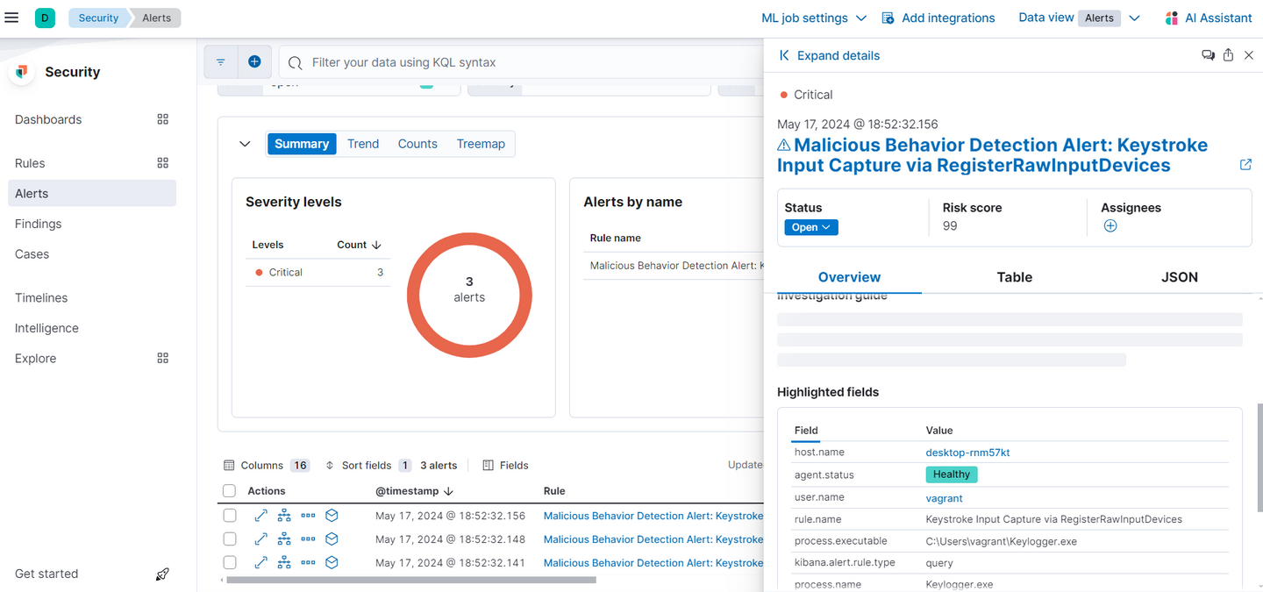Click the share alert icon in flyout
This screenshot has height=592, width=1263.
pos(1228,55)
